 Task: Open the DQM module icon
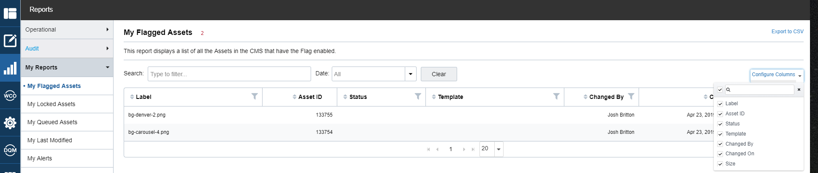[10, 150]
